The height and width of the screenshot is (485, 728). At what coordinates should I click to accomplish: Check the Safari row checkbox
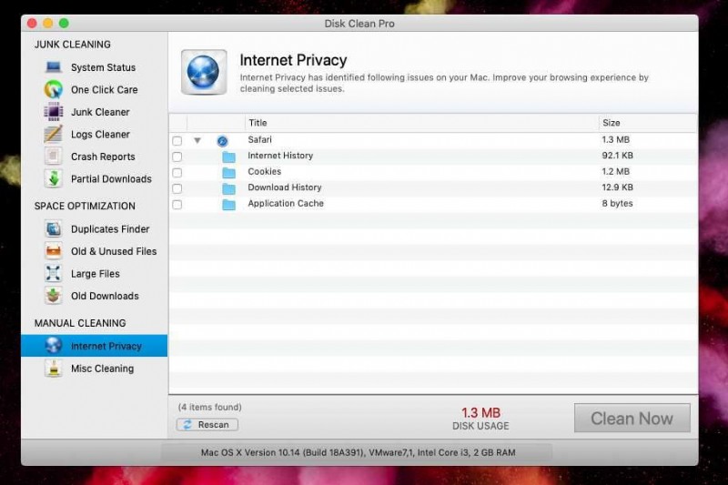177,141
